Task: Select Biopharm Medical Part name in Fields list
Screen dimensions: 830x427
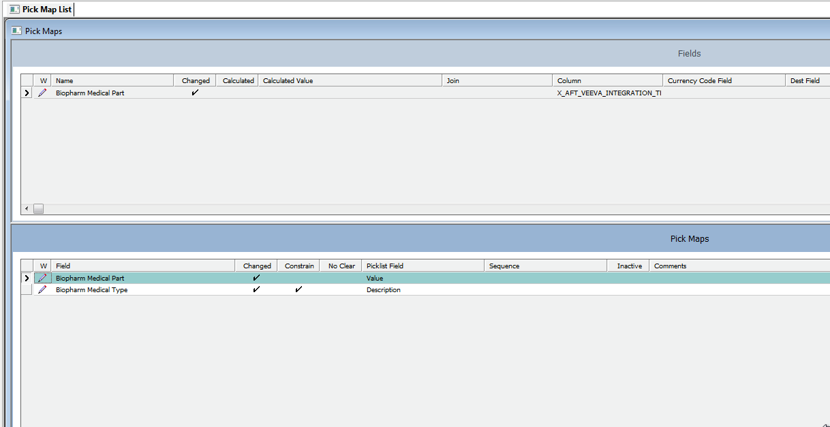Action: [90, 93]
